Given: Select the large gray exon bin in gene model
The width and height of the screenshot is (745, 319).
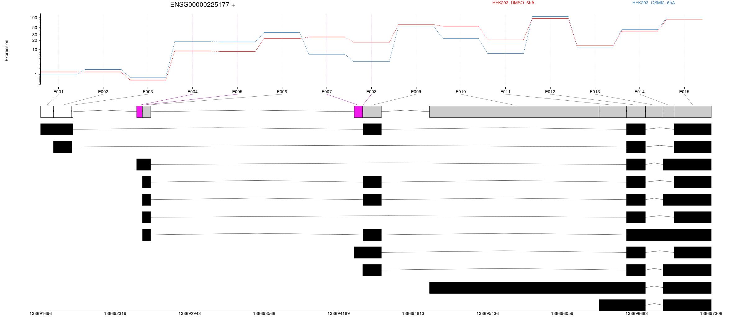Looking at the screenshot, I should (x=514, y=112).
